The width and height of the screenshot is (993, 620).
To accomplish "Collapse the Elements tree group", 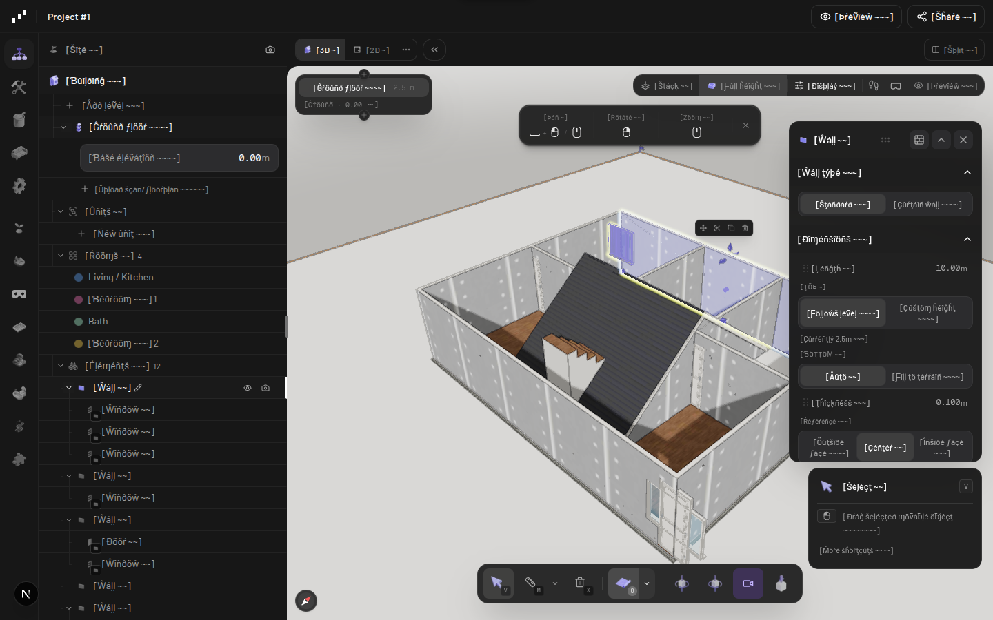I will click(x=61, y=366).
